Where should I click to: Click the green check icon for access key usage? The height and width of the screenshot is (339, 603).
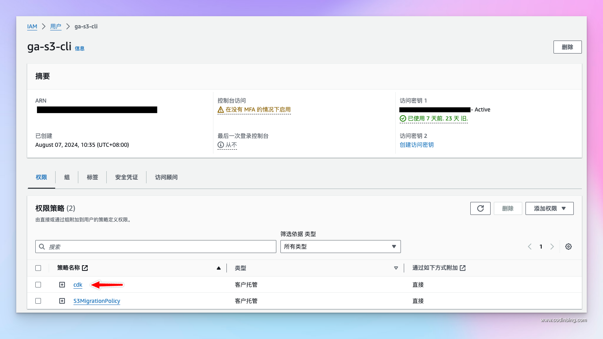(x=403, y=118)
